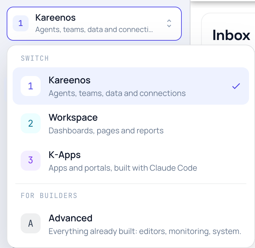Click 'Agents, teams, data and connections' text in list

tap(117, 93)
